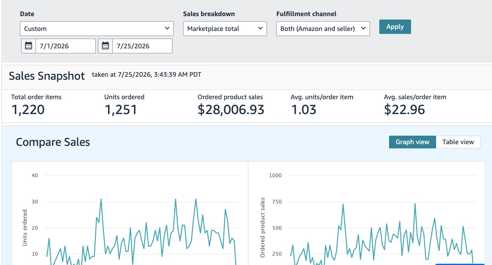
Task: Click the Units ordered chart axis label
Action: pos(25,228)
